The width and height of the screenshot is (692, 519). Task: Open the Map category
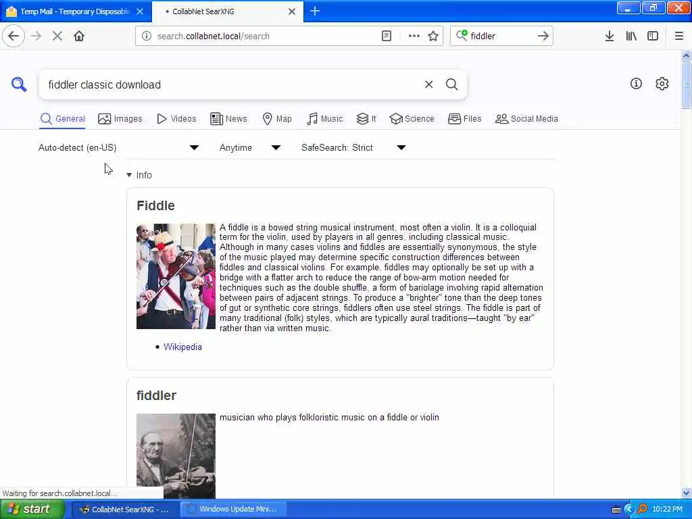[x=277, y=119]
